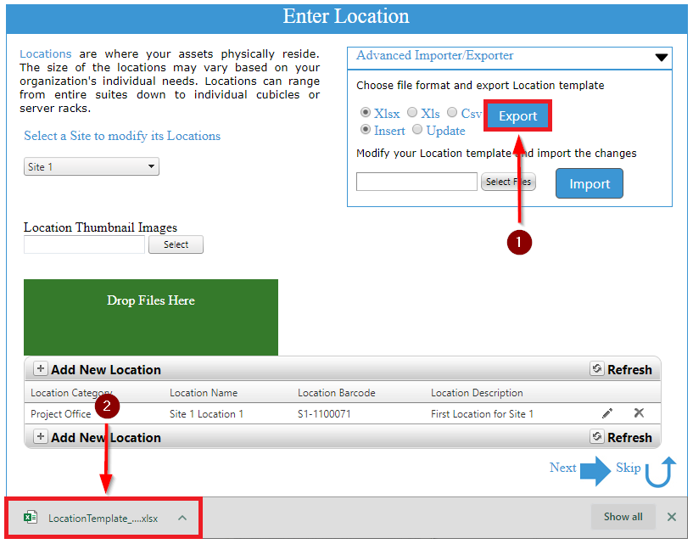Screen dimensions: 693x544
Task: Click Show all downloads
Action: tap(623, 517)
